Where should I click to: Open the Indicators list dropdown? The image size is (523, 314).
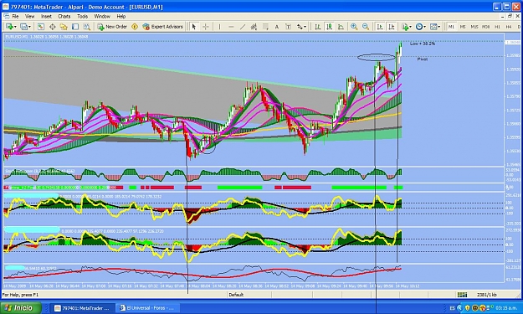click(x=406, y=27)
